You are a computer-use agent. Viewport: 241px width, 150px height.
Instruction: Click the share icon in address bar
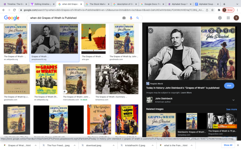[x=207, y=10]
